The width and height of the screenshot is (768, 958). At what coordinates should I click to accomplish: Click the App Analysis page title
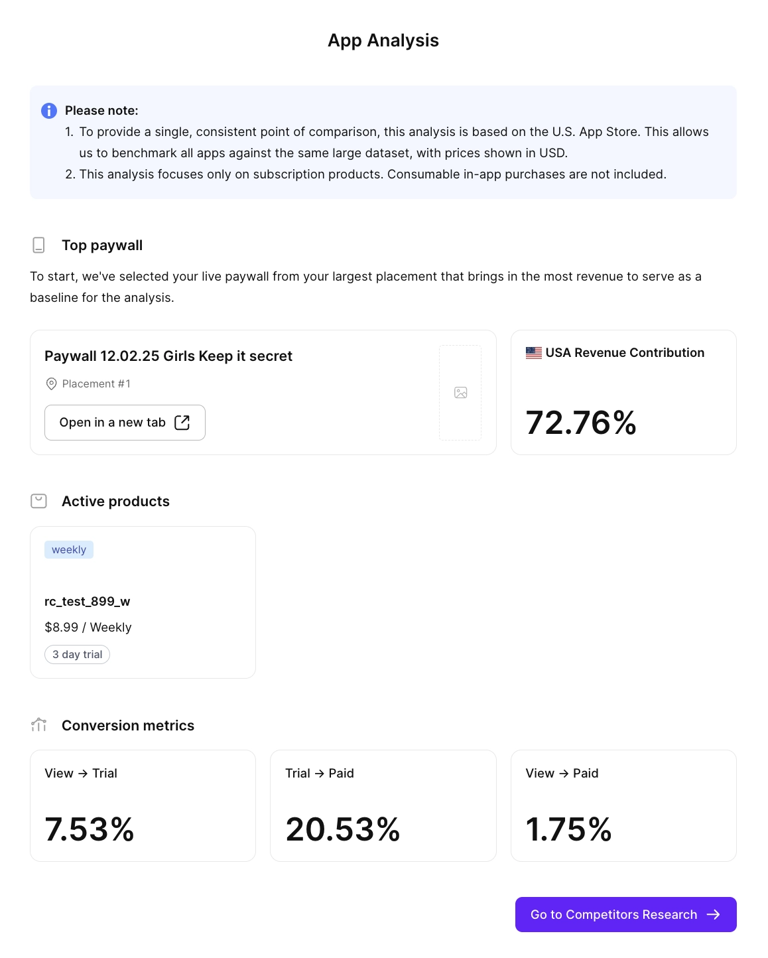coord(383,40)
